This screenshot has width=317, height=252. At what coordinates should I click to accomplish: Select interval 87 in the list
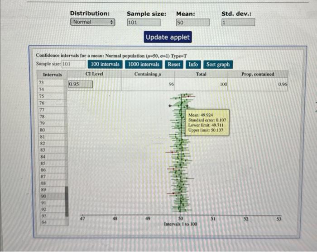point(53,177)
